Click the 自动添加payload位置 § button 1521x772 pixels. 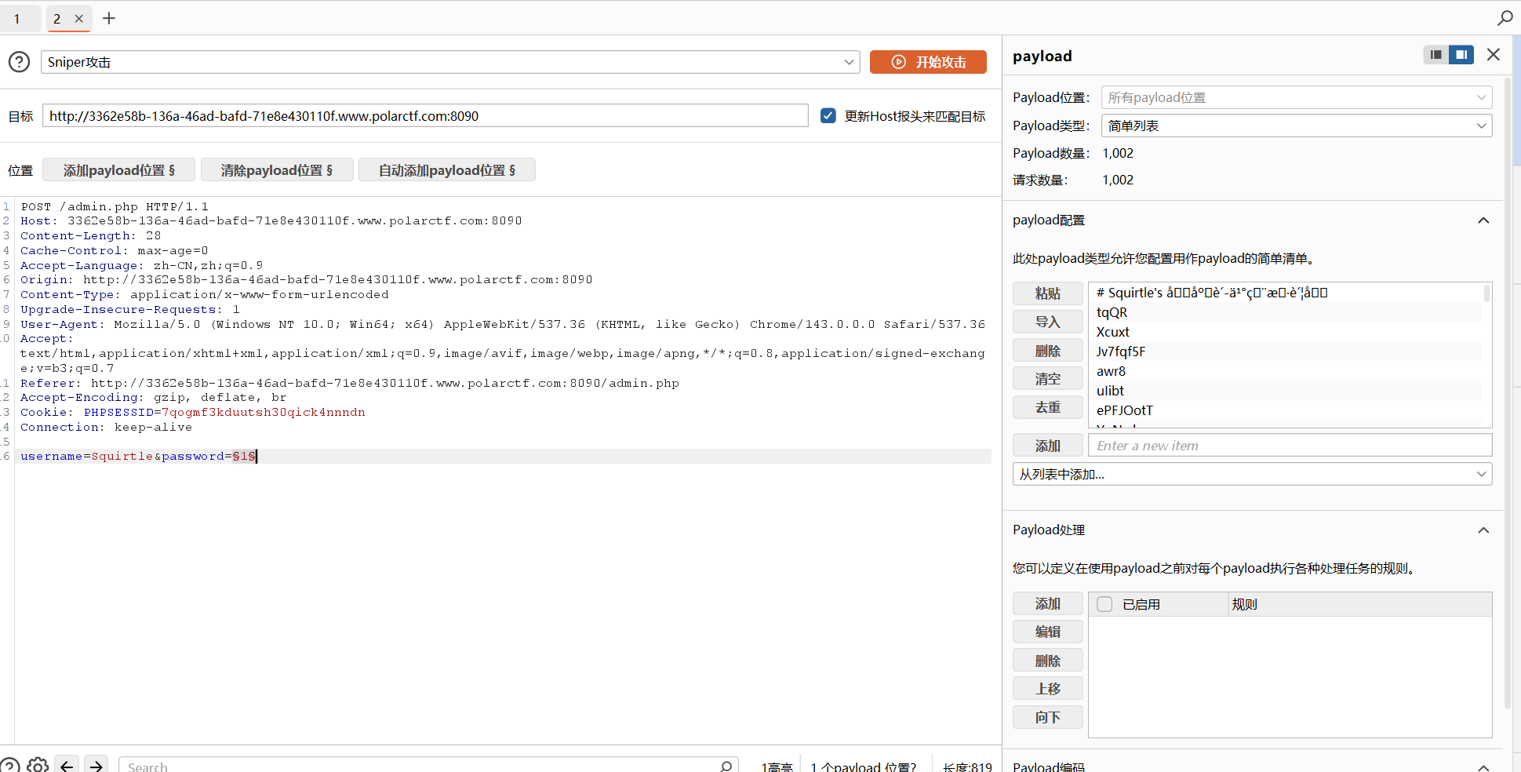(447, 170)
